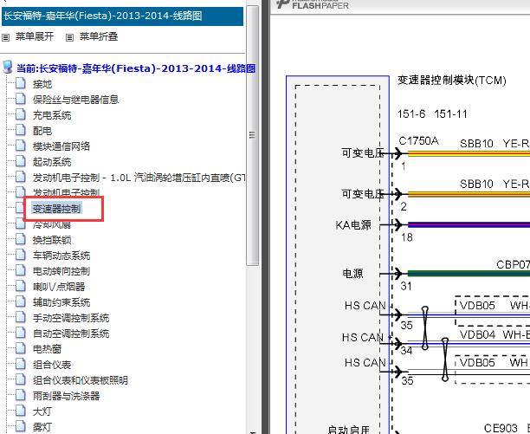Screen dimensions: 530x434
Task: Select the blue title bar 长安福特-嘉年华(Fiesta)-2013-2014-线路图
Action: [122, 16]
